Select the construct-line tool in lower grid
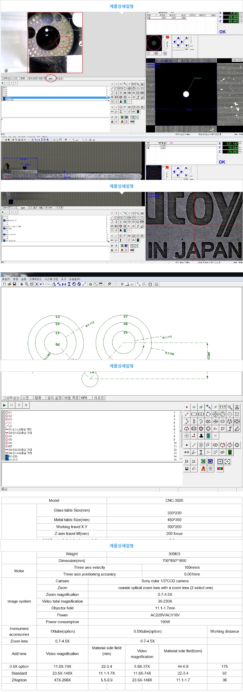Image resolution: width=243 pixels, height=692 pixels. click(x=194, y=445)
